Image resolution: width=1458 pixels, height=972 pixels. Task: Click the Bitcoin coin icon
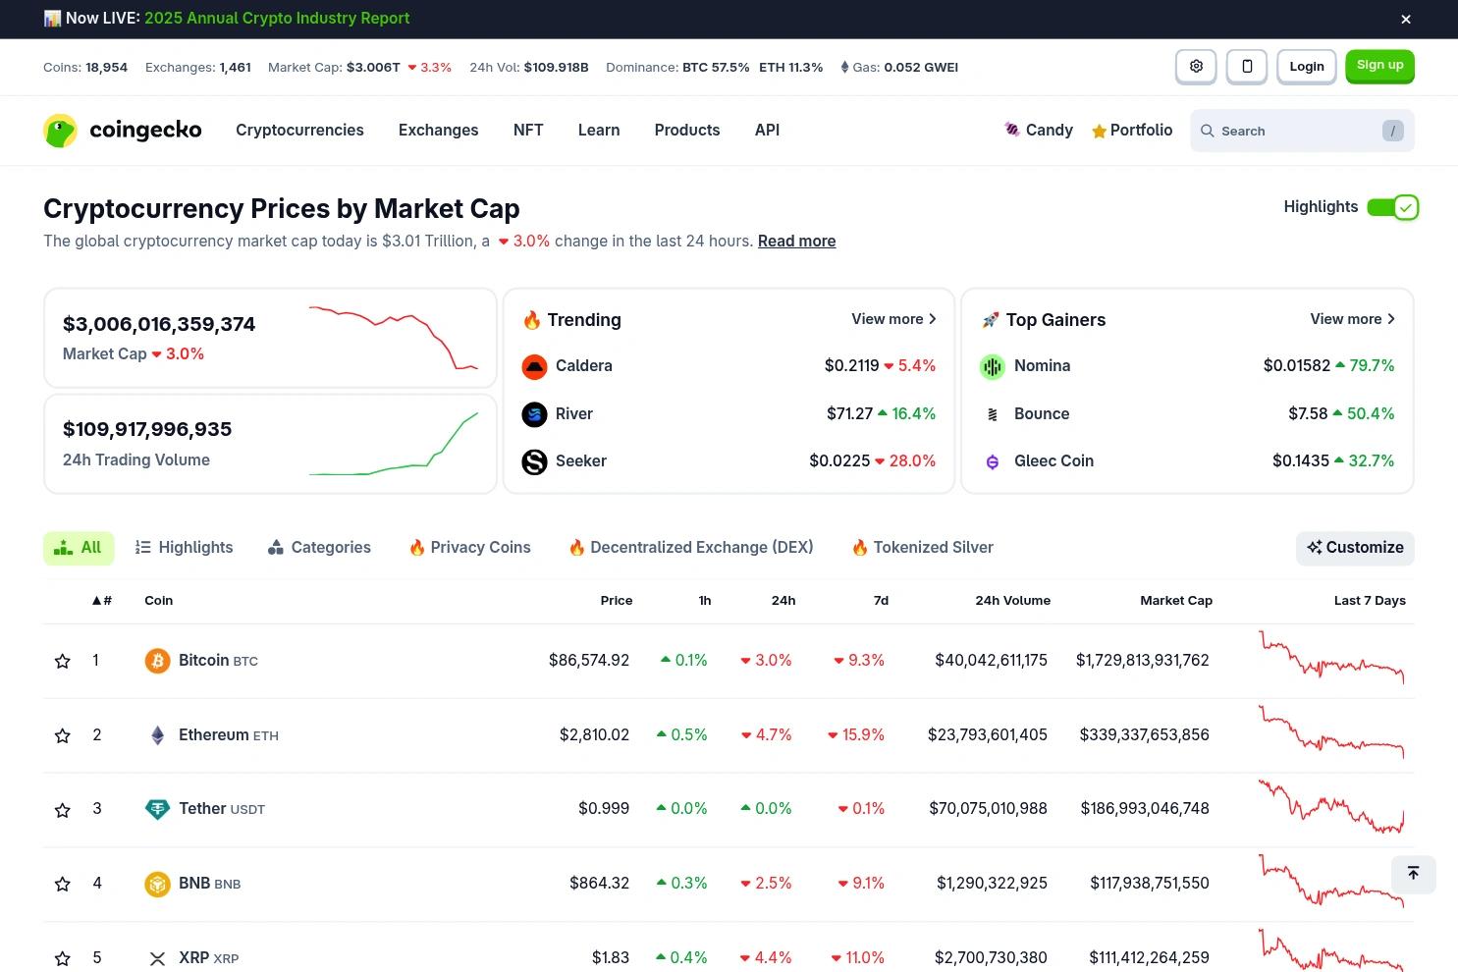(157, 661)
